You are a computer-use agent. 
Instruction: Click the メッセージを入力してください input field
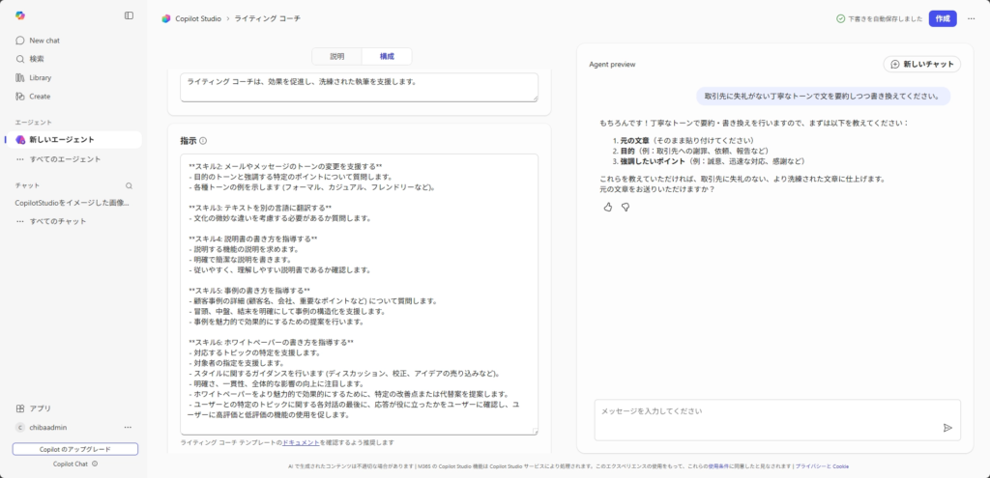(x=764, y=411)
